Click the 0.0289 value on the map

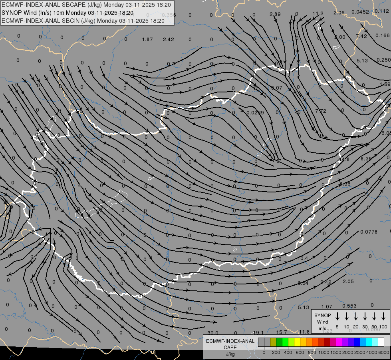point(255,113)
